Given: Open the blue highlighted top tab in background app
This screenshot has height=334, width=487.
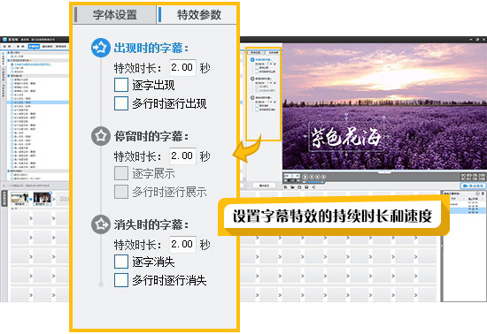Looking at the screenshot, I should tap(34, 47).
